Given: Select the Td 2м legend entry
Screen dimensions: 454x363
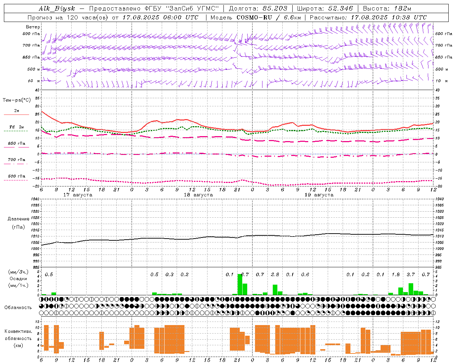Looking at the screenshot, I should pyautogui.click(x=17, y=127).
